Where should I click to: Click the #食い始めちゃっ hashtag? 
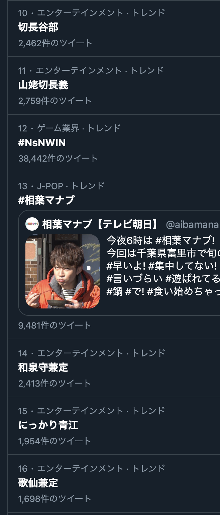183,291
